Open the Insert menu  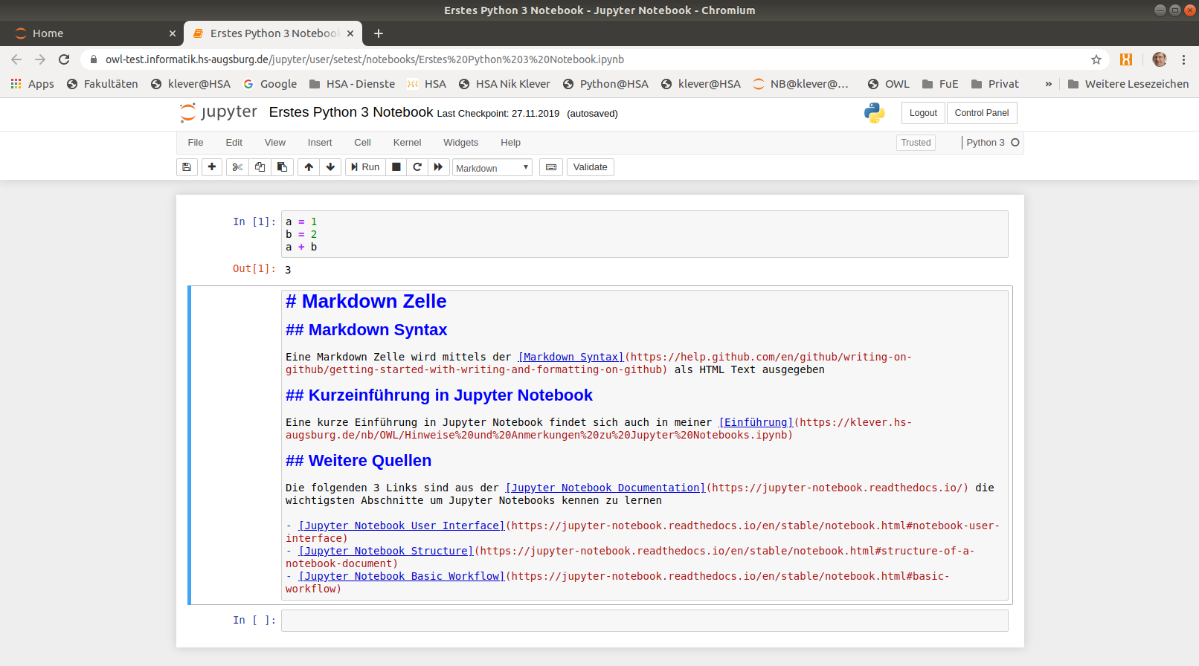pyautogui.click(x=320, y=143)
